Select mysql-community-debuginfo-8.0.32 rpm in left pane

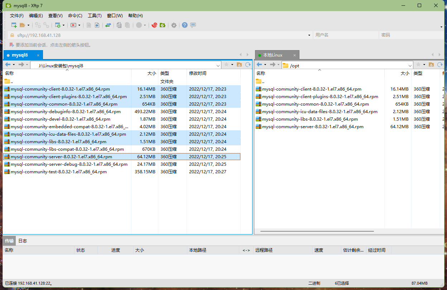click(x=122, y=112)
